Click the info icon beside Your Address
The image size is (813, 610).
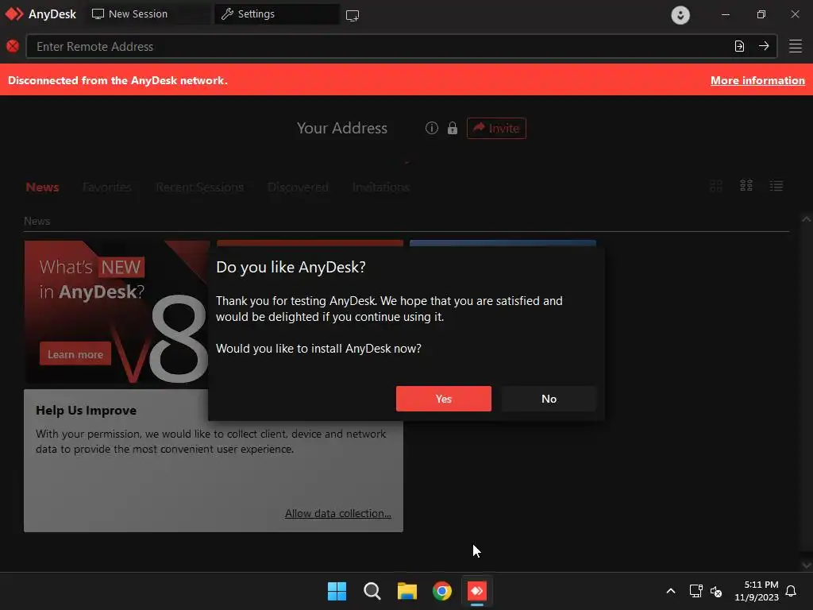tap(431, 128)
